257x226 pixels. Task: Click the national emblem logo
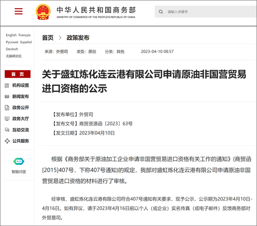point(42,11)
